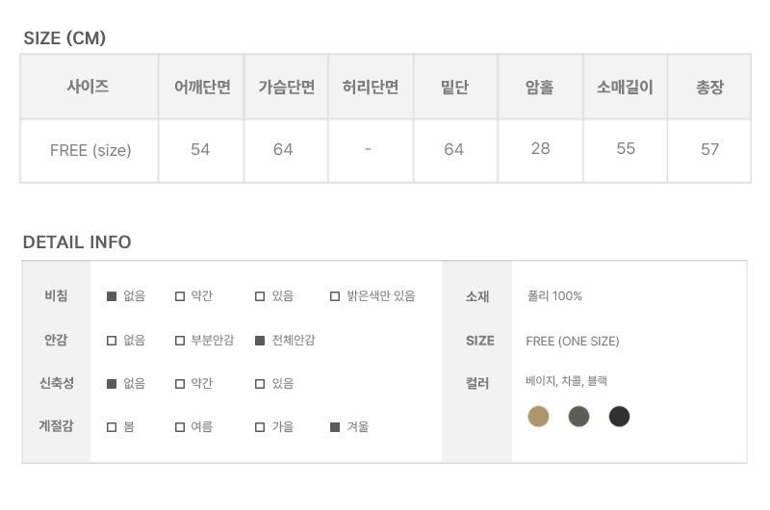Tick the 봄 season checkbox
This screenshot has height=510, width=770.
(112, 426)
